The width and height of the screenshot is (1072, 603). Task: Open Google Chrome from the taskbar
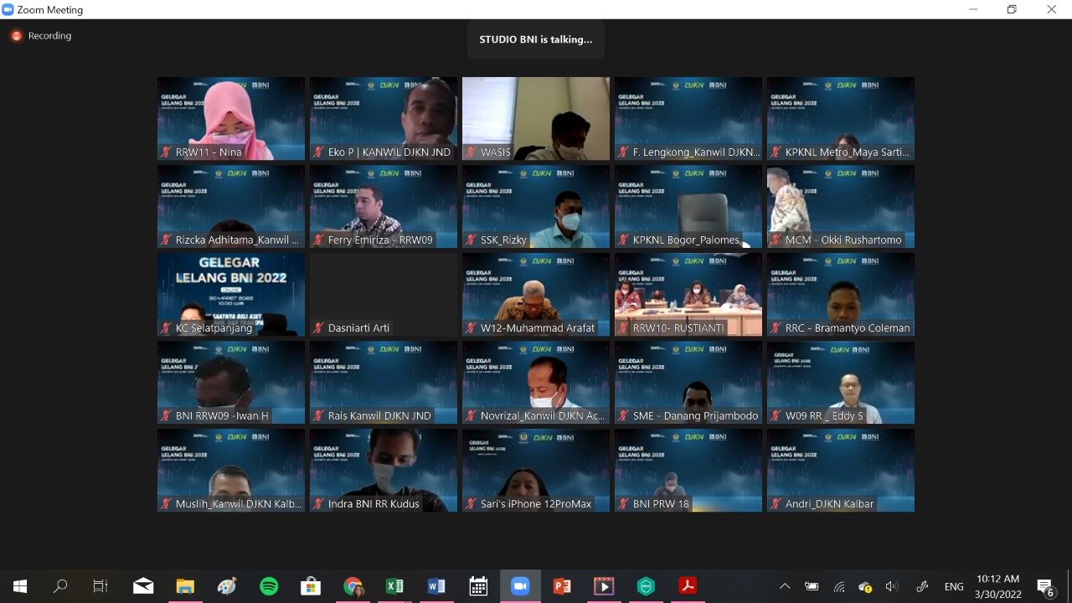(353, 586)
